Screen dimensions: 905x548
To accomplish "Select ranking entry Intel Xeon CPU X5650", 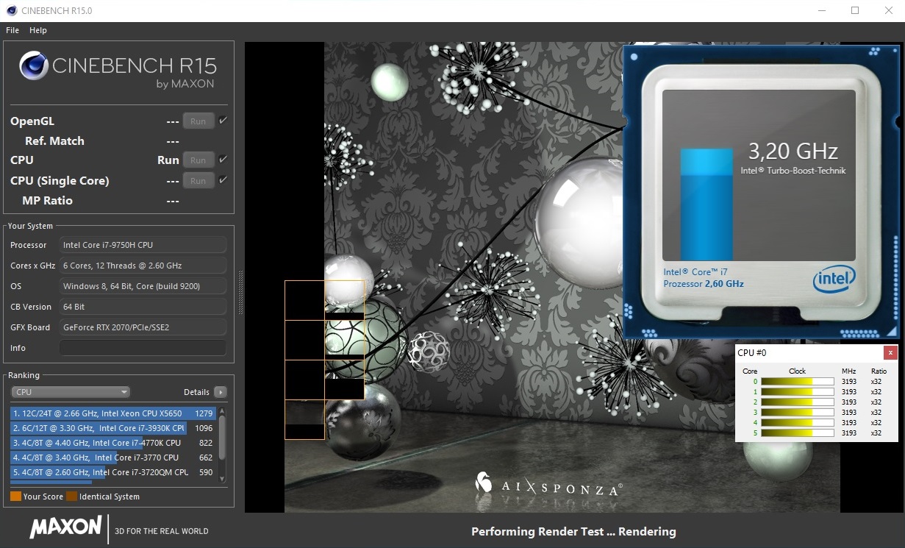I will 113,413.
